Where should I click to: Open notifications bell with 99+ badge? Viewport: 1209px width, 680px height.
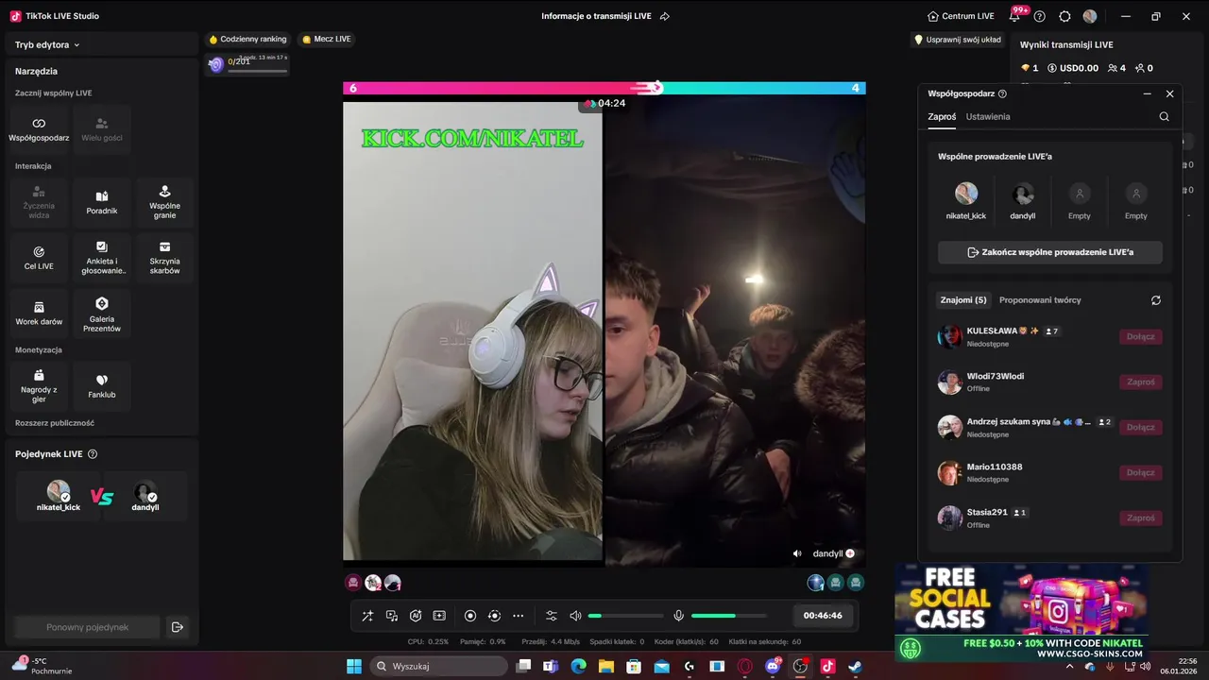tap(1014, 16)
